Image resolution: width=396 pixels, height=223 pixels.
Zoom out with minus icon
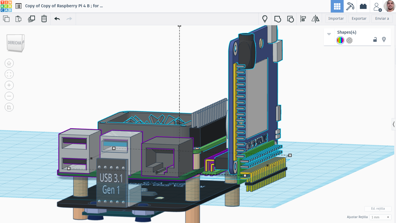9,96
